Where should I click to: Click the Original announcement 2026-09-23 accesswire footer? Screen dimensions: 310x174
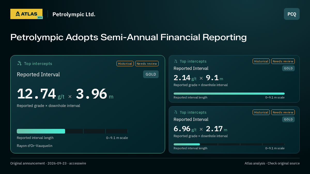coord(48,163)
